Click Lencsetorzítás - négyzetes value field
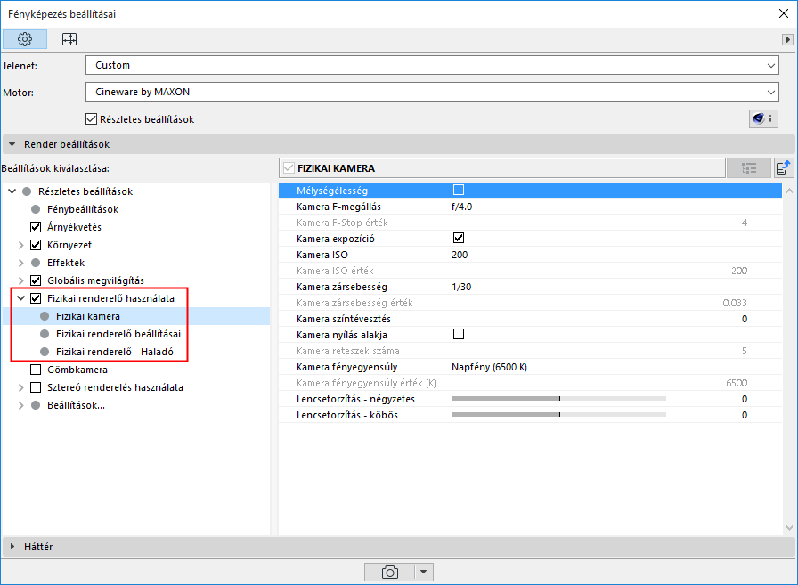The width and height of the screenshot is (798, 585). pos(744,399)
